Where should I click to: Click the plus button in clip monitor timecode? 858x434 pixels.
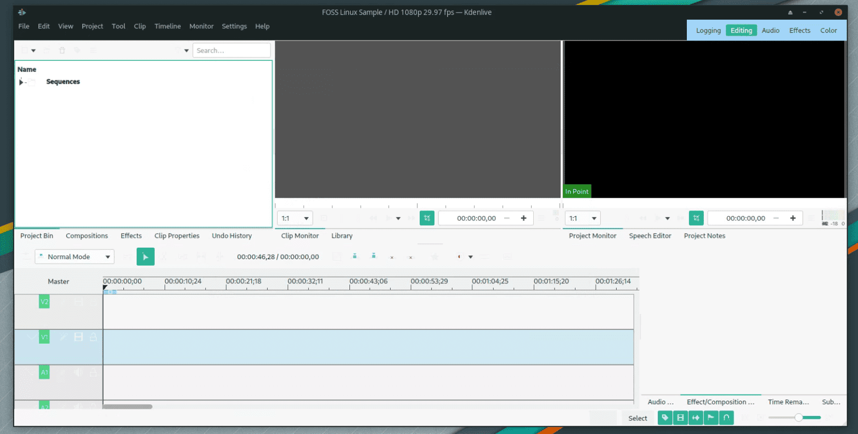click(523, 218)
